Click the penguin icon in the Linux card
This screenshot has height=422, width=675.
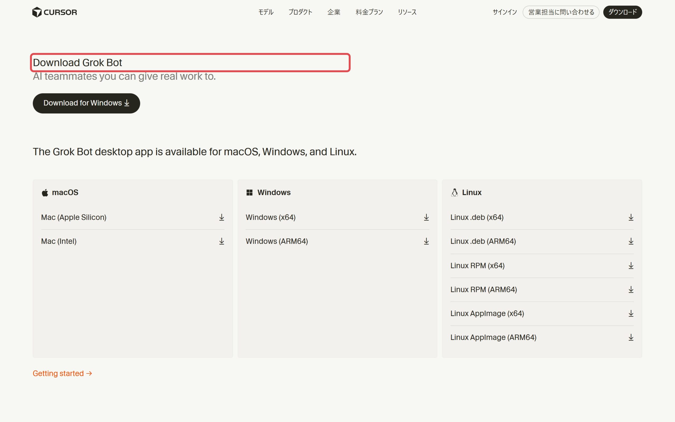454,193
